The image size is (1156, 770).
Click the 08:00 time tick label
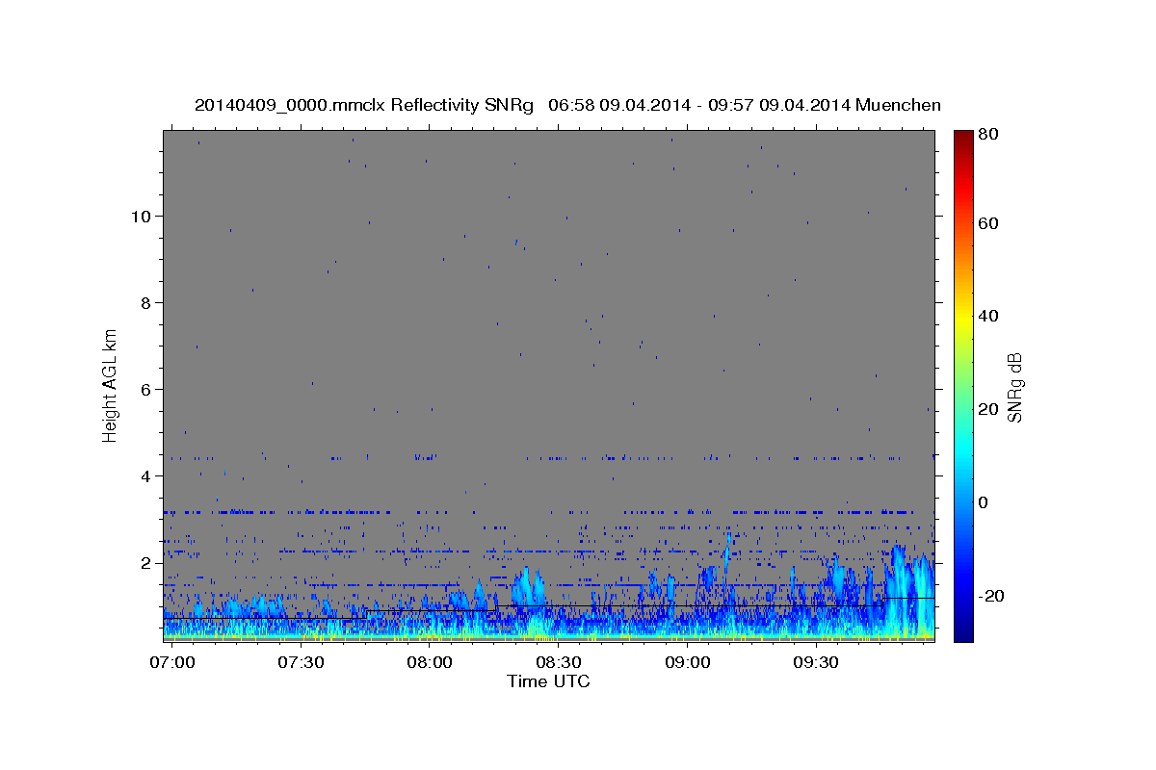(430, 663)
